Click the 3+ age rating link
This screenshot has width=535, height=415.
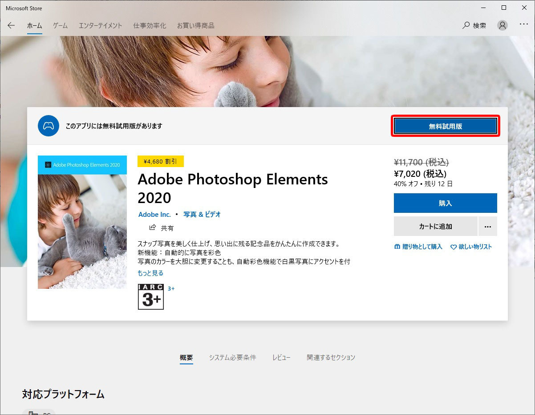pos(171,288)
